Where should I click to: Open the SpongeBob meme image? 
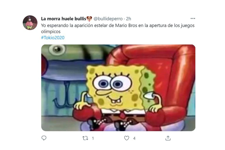coord(118,88)
